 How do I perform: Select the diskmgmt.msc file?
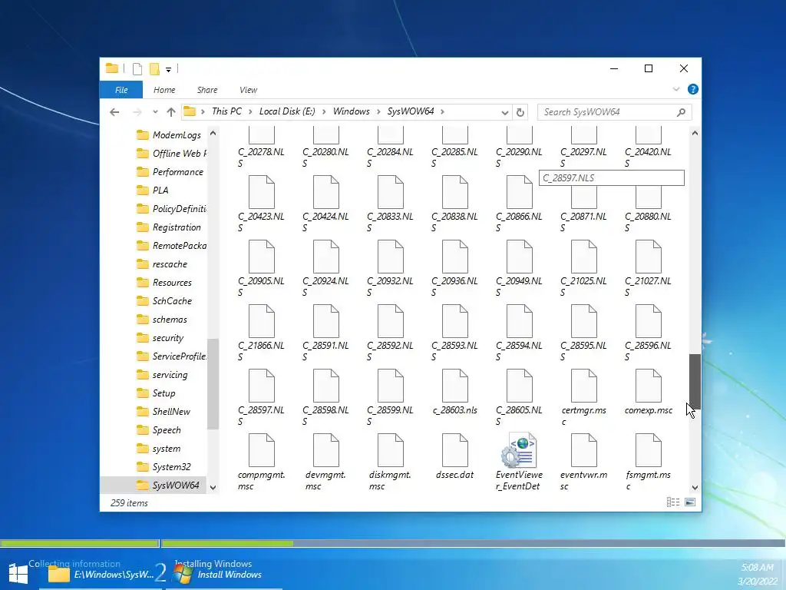(x=390, y=462)
